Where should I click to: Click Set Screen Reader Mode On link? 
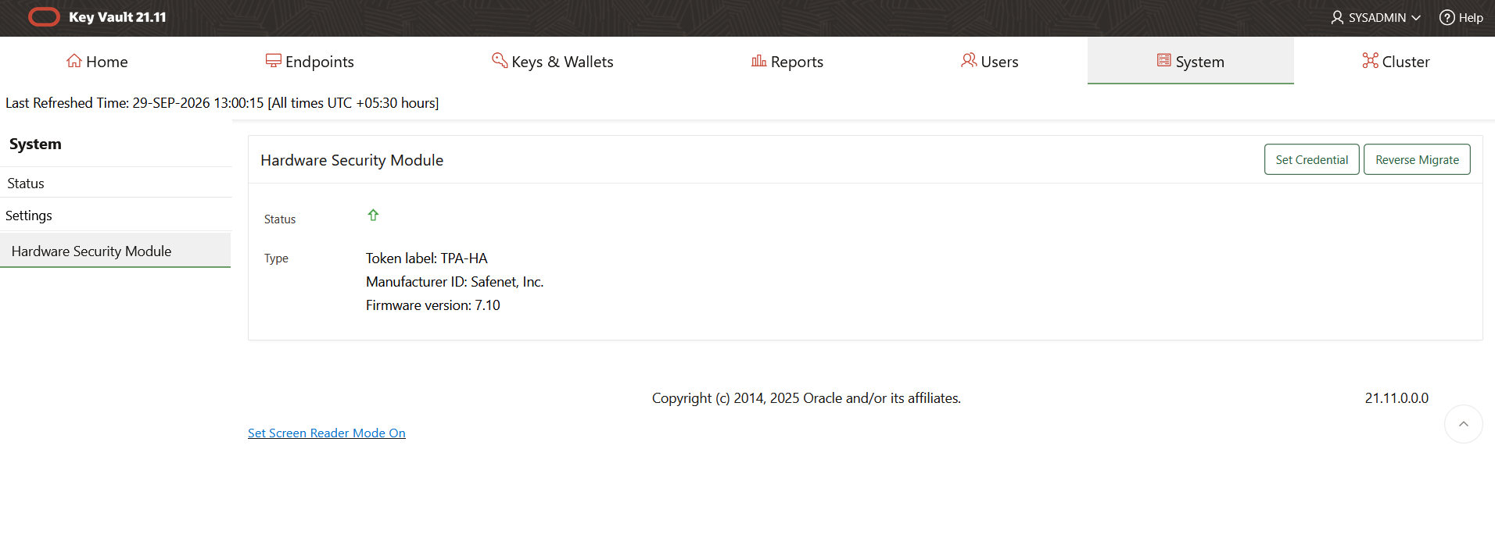(327, 433)
